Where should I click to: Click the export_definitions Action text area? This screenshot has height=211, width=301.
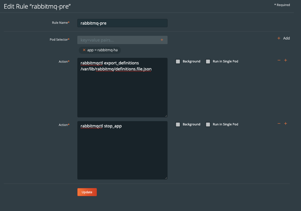pyautogui.click(x=122, y=87)
